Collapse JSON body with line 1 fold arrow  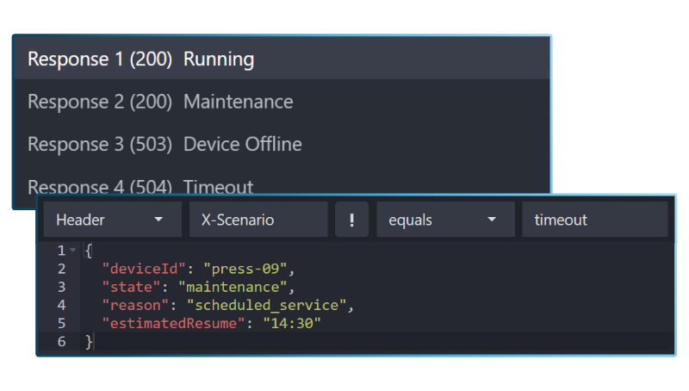[x=73, y=250]
